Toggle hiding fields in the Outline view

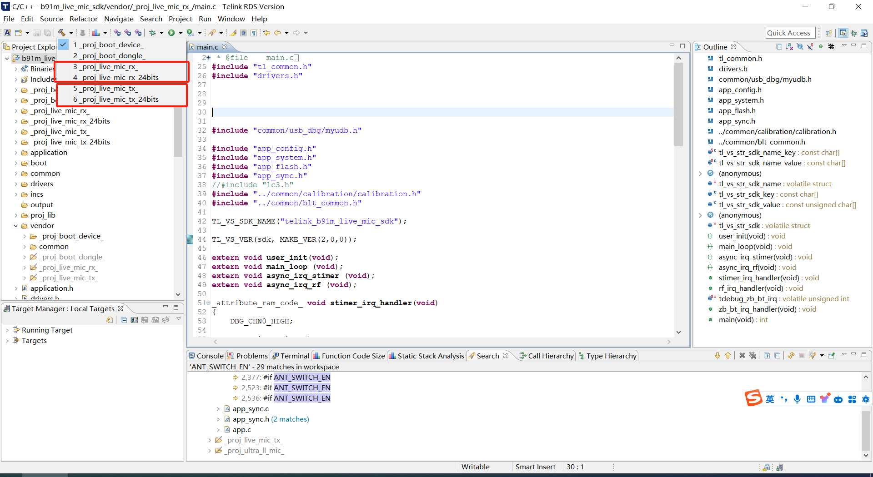point(799,46)
